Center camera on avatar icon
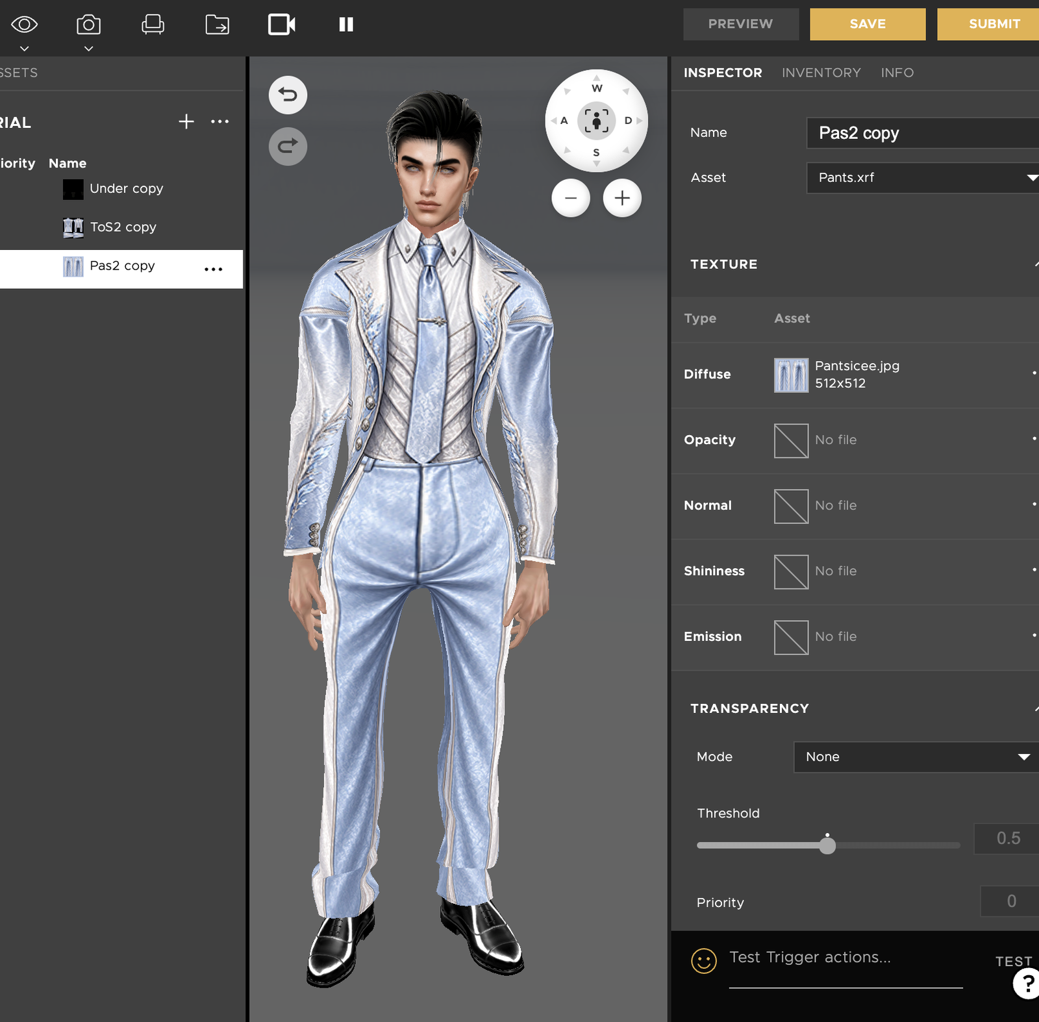The width and height of the screenshot is (1039, 1022). coord(596,121)
